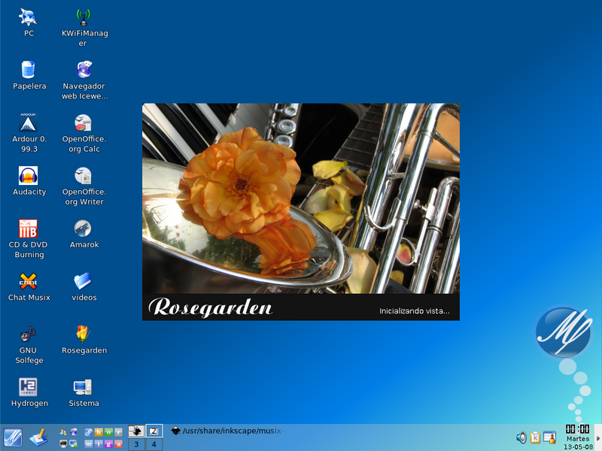Launch Chat Musix
The width and height of the screenshot is (602, 451).
[x=29, y=283]
